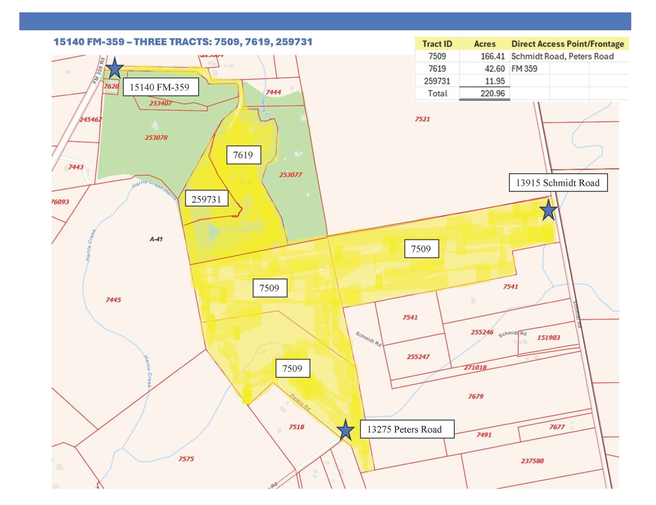Click the 15140 FM-359 address label
Screen dimensions: 656x505
(161, 87)
